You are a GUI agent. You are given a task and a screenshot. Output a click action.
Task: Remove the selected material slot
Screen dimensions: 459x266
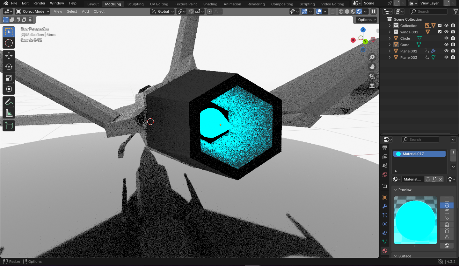pyautogui.click(x=453, y=158)
